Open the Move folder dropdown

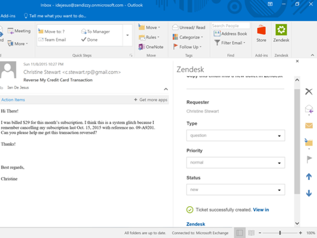pos(149,28)
